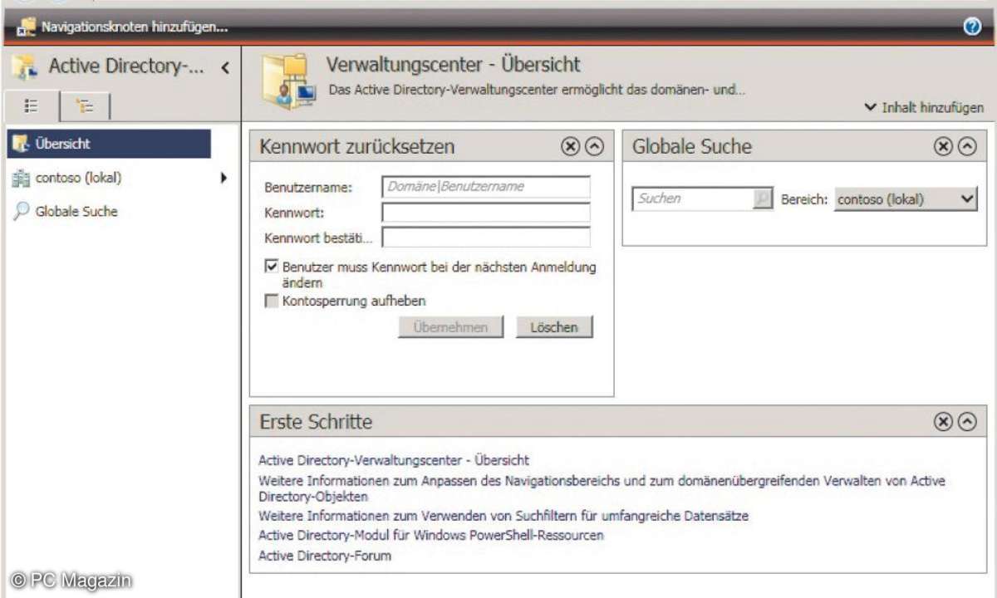Switch to the list view tab
This screenshot has height=598, width=997.
coord(32,106)
